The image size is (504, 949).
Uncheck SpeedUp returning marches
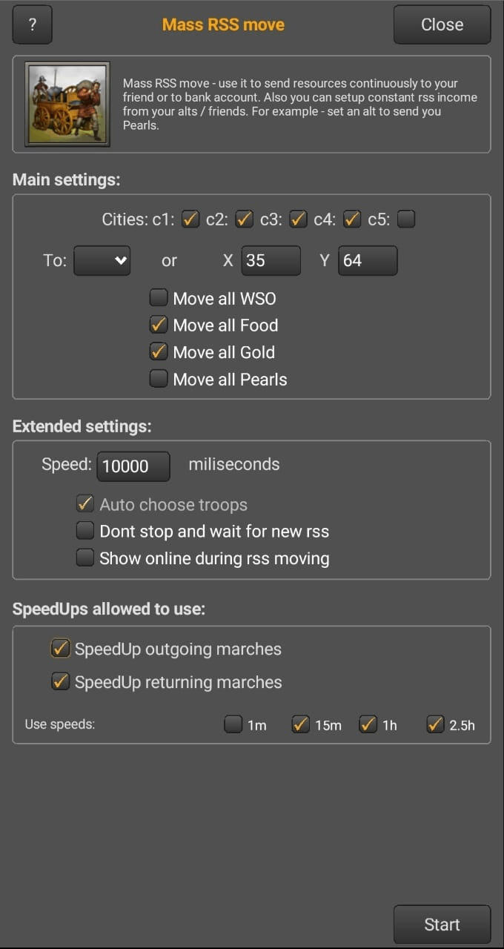(x=60, y=681)
